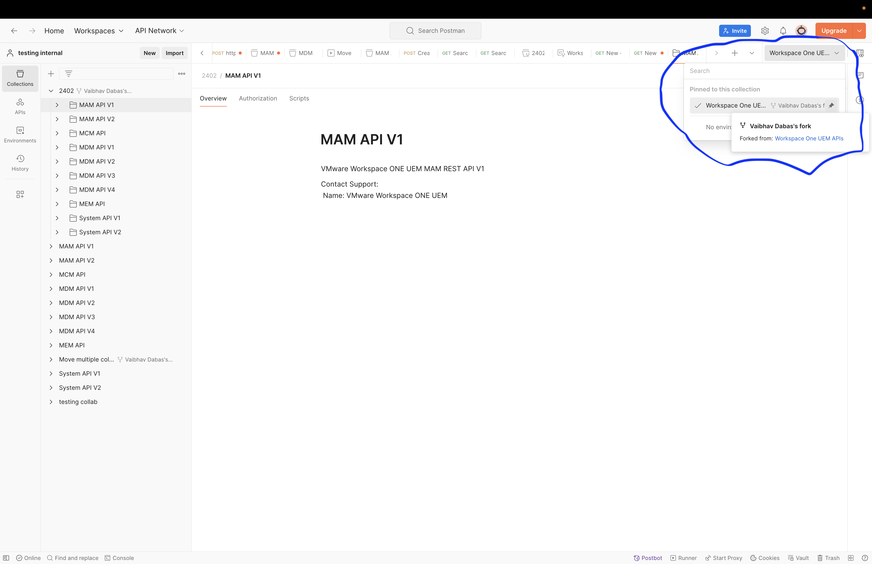Viewport: 872px width, 564px height.
Task: Open the Workspace One UE environment selector dropdown
Action: [804, 53]
